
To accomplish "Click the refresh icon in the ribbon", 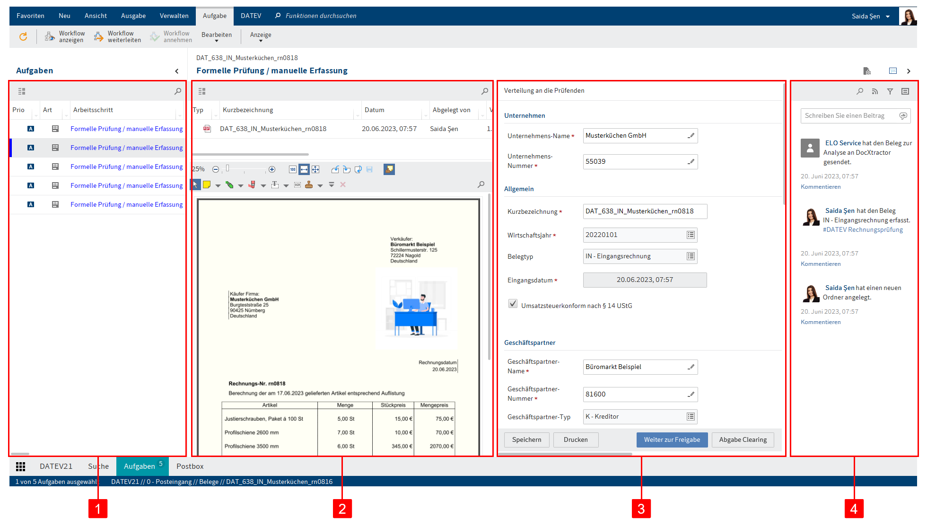I will coord(23,36).
